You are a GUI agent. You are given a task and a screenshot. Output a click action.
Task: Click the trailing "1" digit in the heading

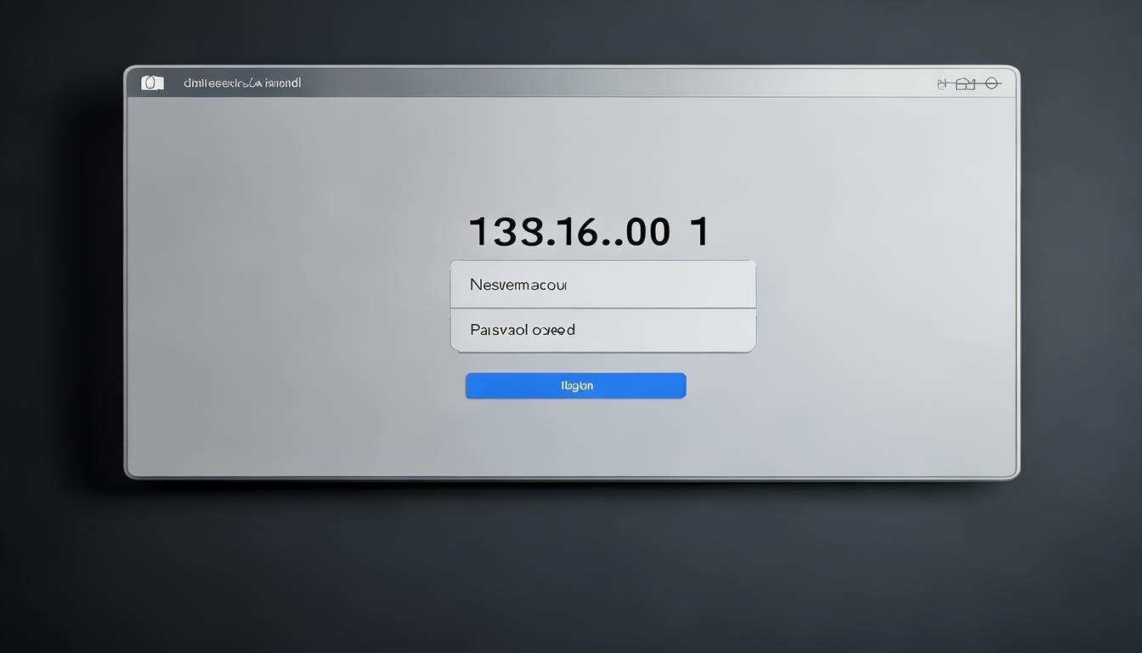(700, 232)
